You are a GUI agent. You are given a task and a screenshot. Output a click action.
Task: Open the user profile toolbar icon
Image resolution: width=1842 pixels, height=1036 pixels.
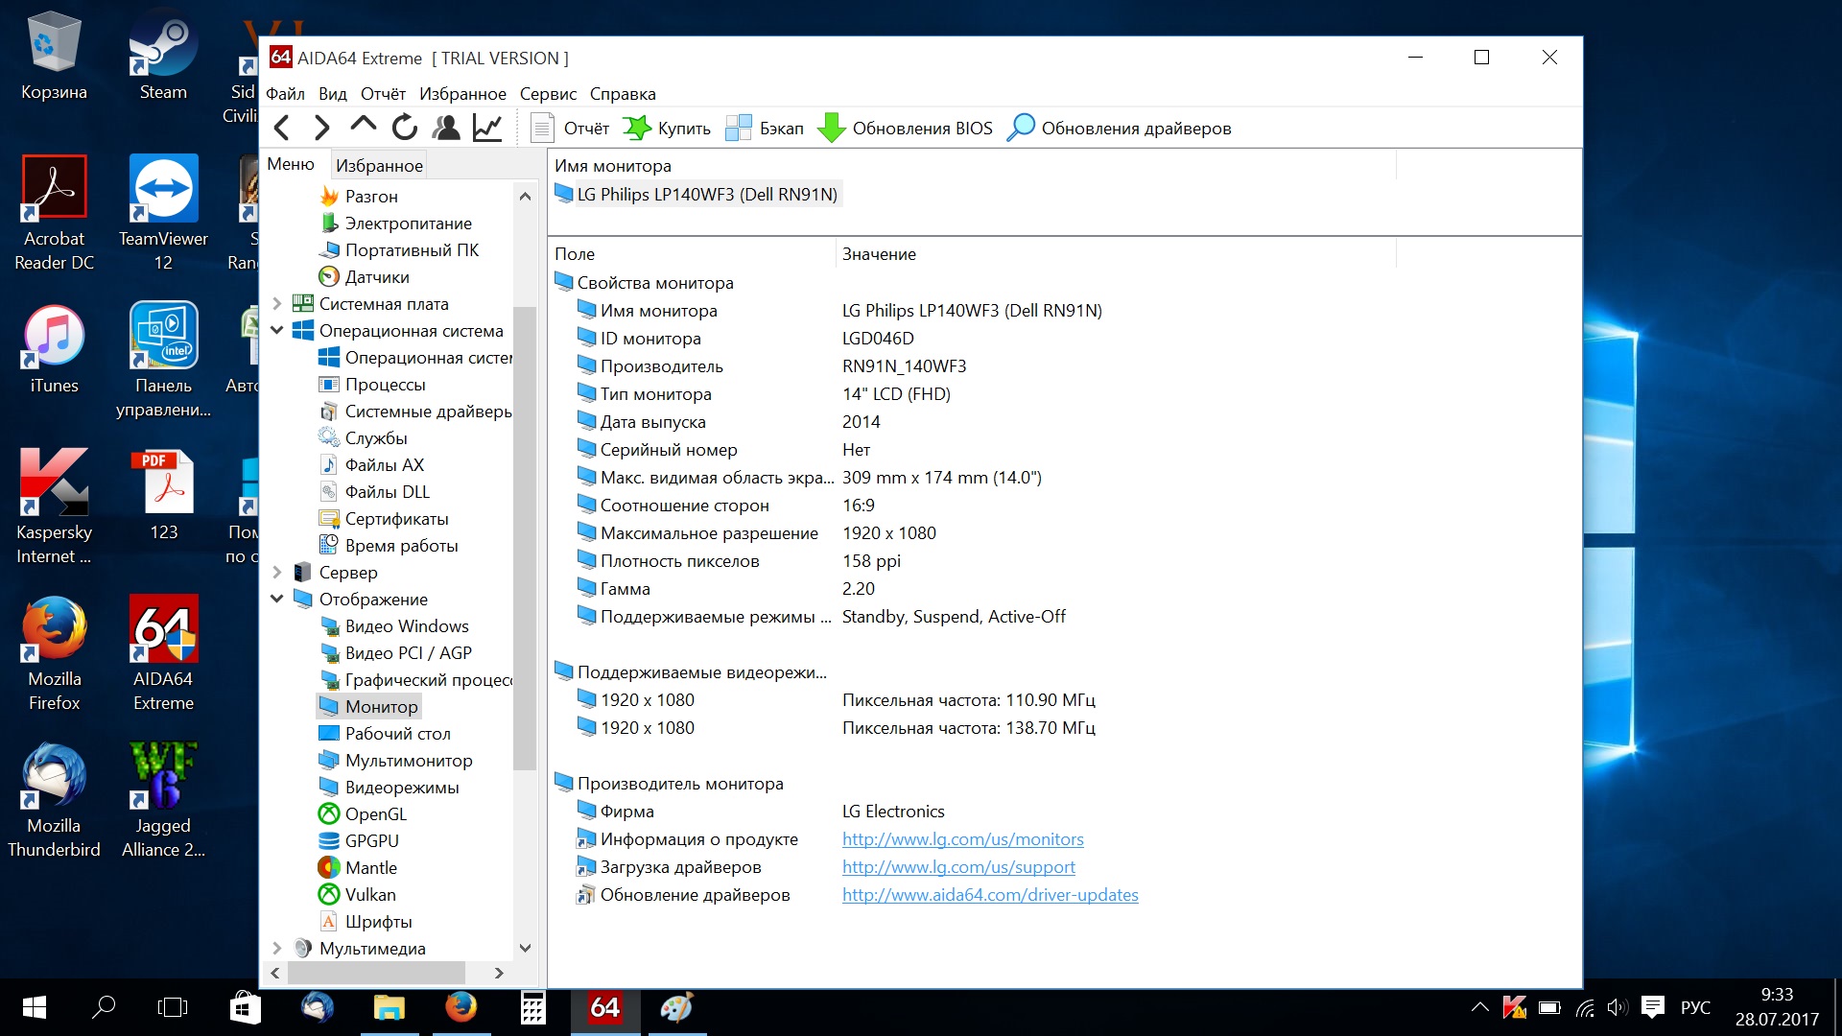446,128
